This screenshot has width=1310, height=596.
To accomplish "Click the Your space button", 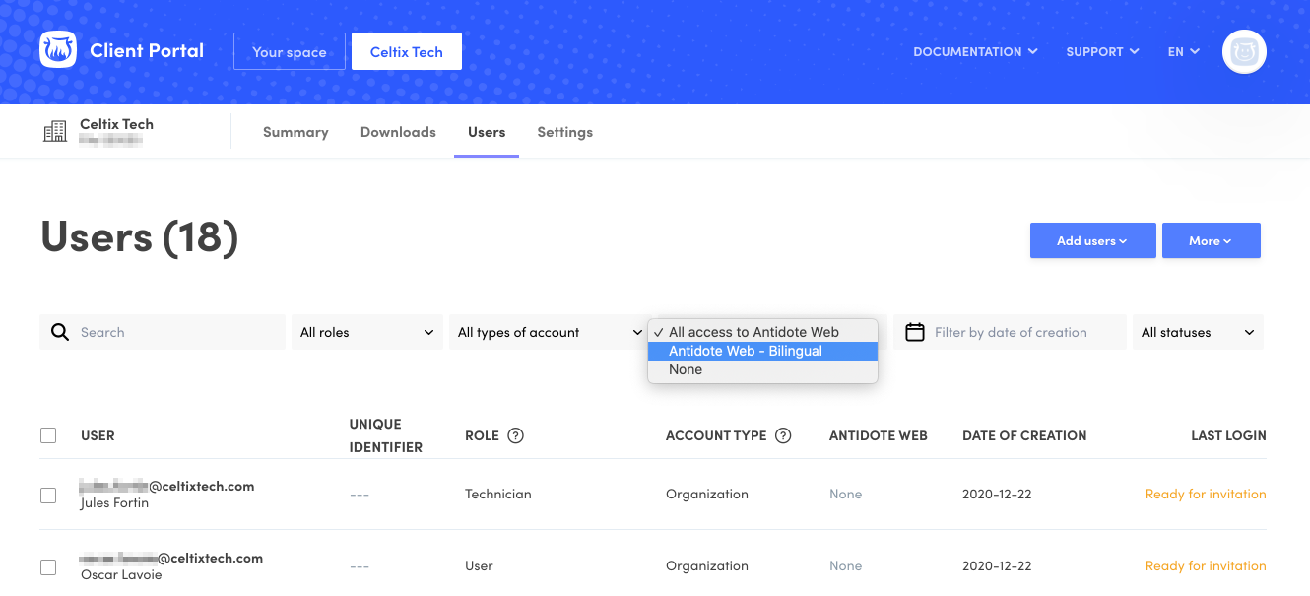I will click(290, 51).
